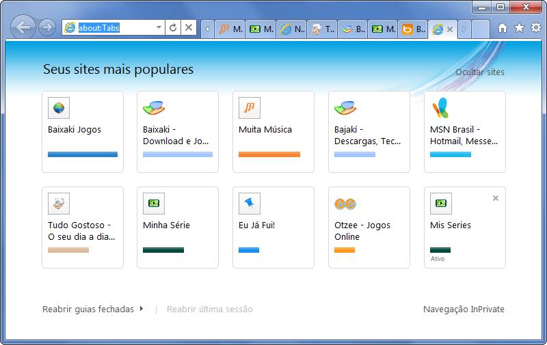Open the Mis Series tile icon
This screenshot has width=547, height=345.
pos(441,204)
